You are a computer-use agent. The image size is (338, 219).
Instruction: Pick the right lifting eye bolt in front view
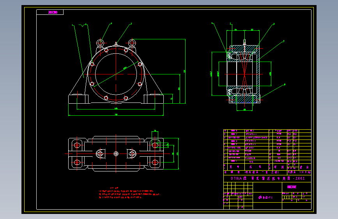pyautogui.click(x=132, y=43)
